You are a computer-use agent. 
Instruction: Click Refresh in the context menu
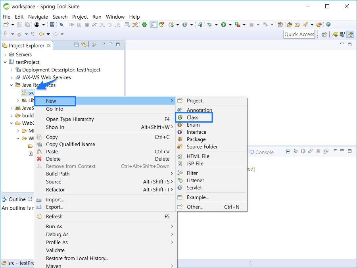coord(105,217)
